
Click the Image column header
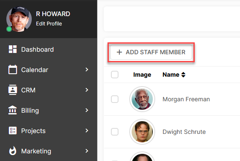(142, 75)
